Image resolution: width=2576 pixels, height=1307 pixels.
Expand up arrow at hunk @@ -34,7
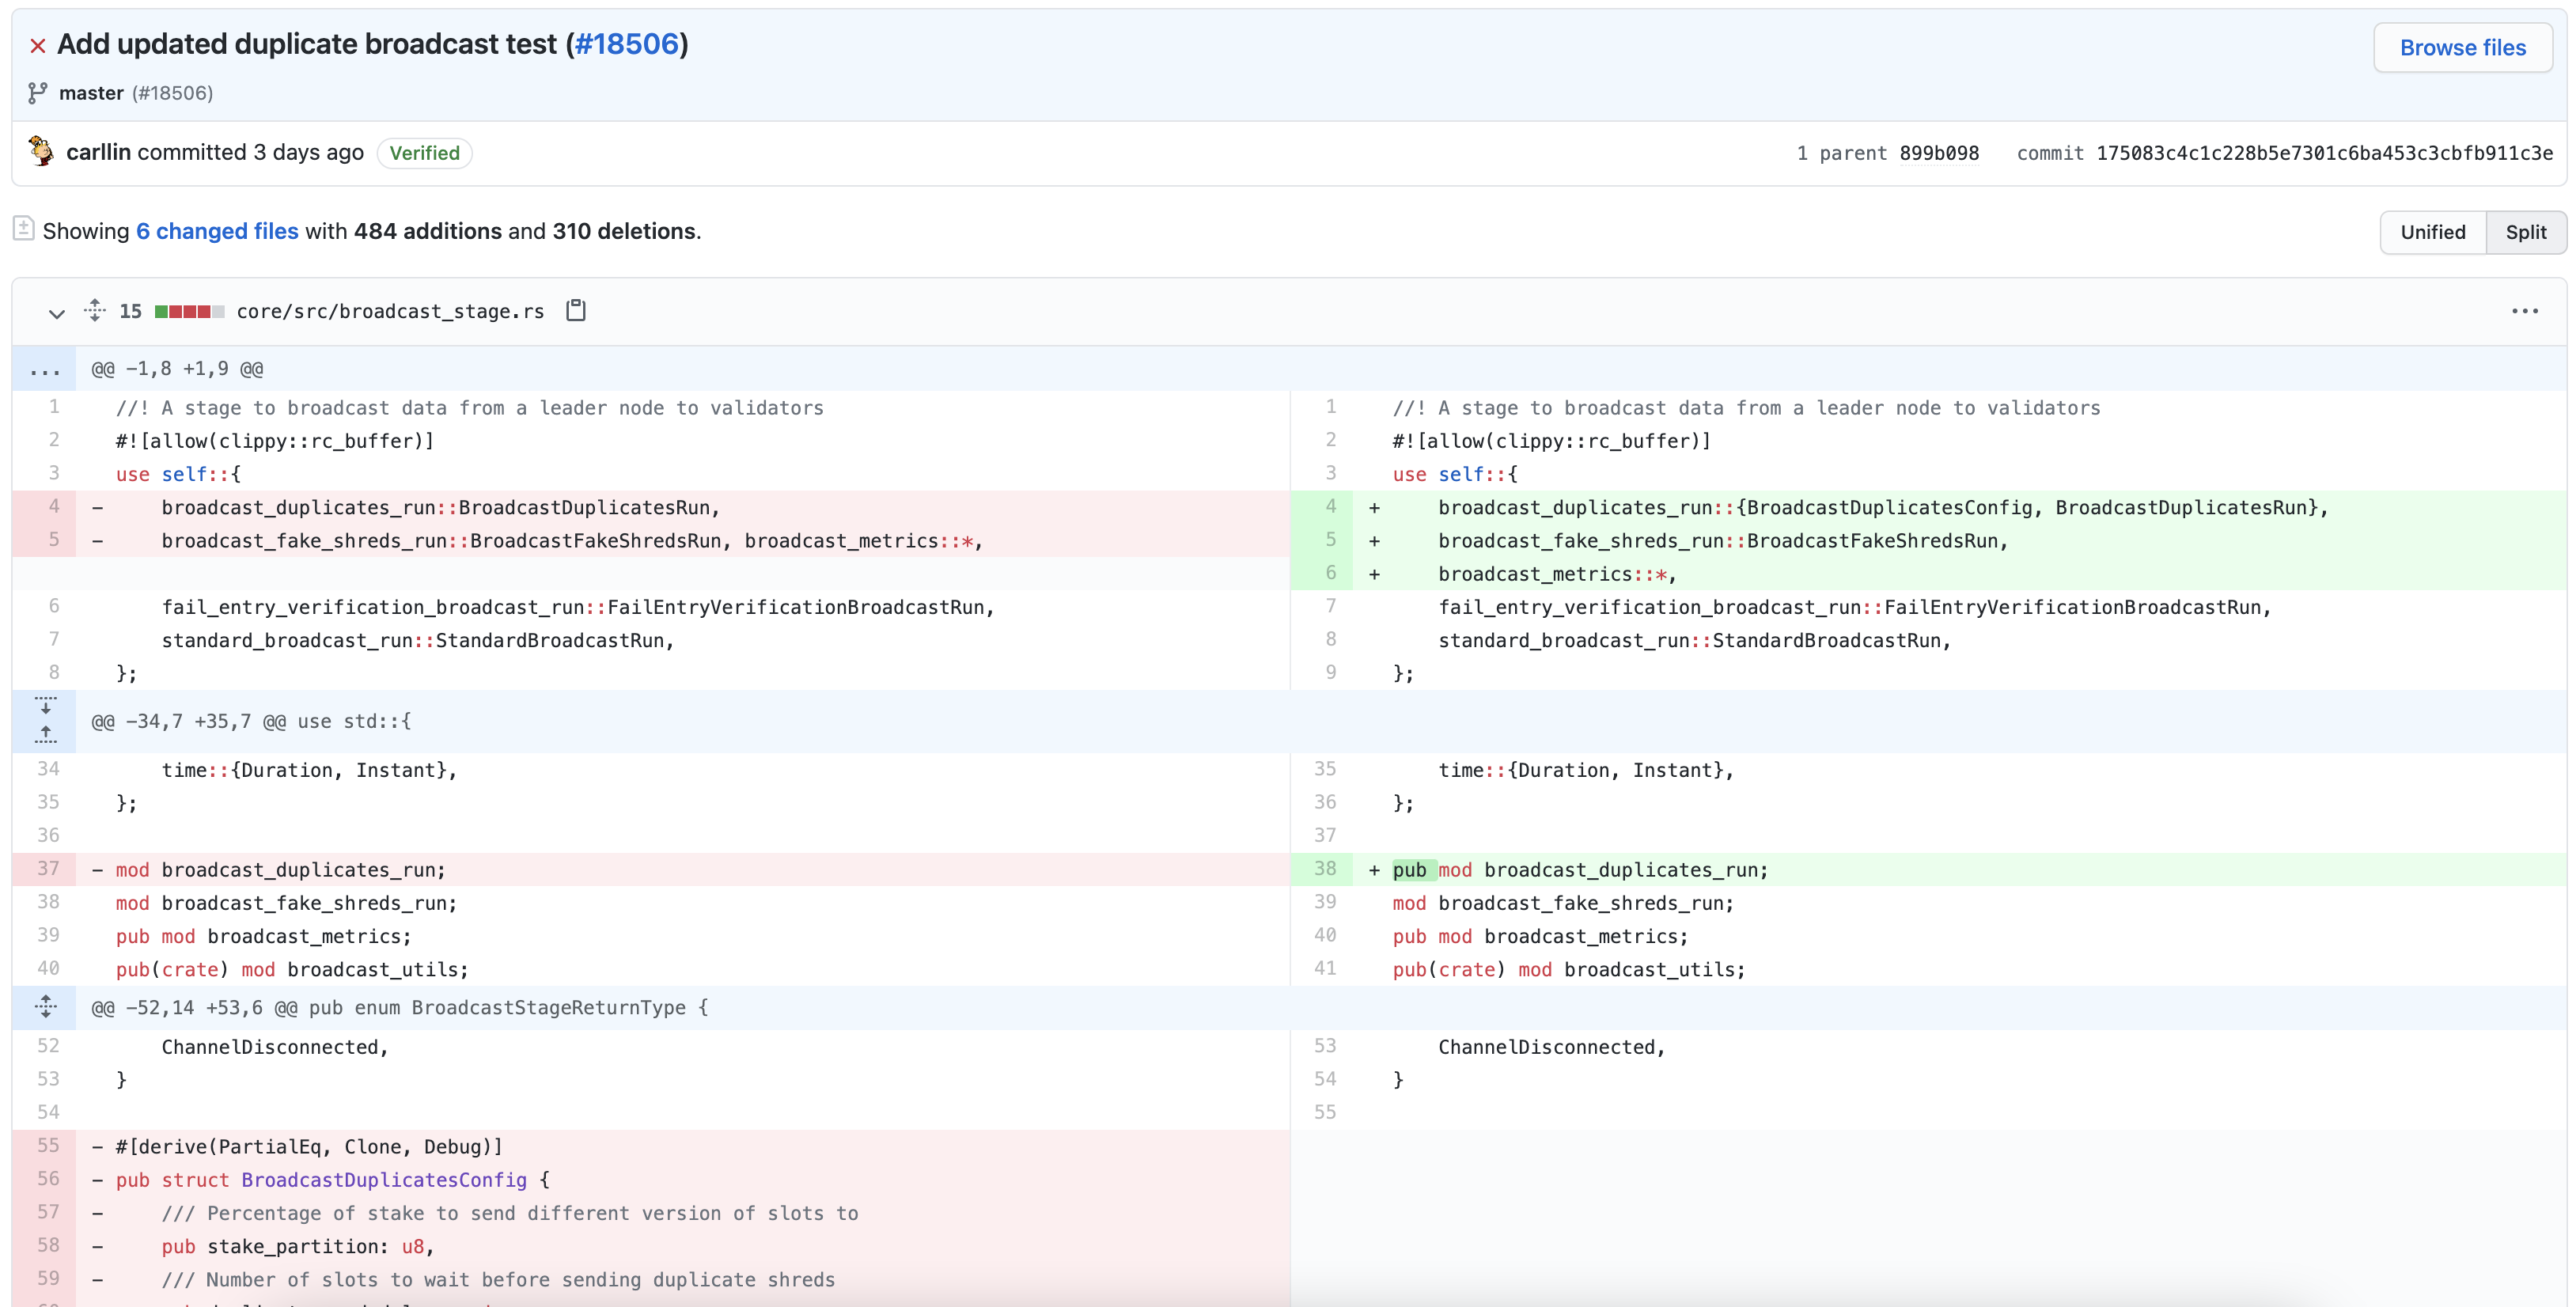pos(45,735)
